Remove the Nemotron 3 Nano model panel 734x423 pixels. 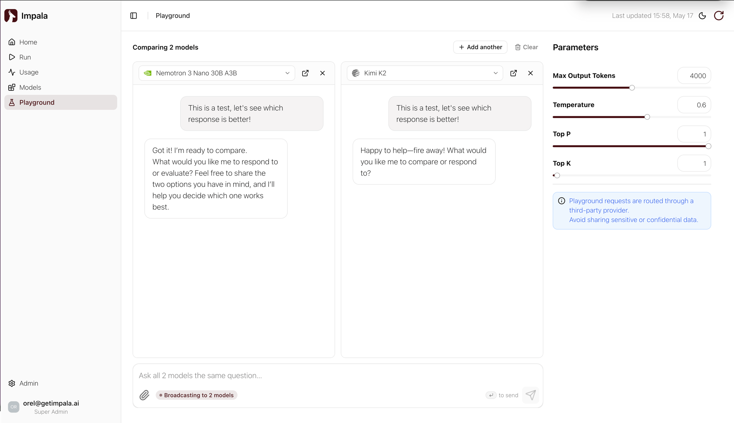(x=323, y=73)
